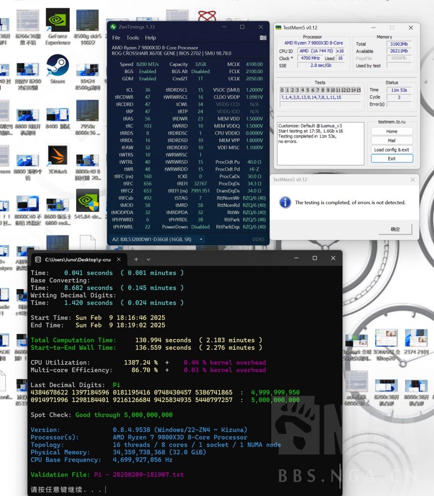Viewport: 434px width, 496px height.
Task: Take a screenshot with ZenTimings camera icon
Action: [x=263, y=38]
